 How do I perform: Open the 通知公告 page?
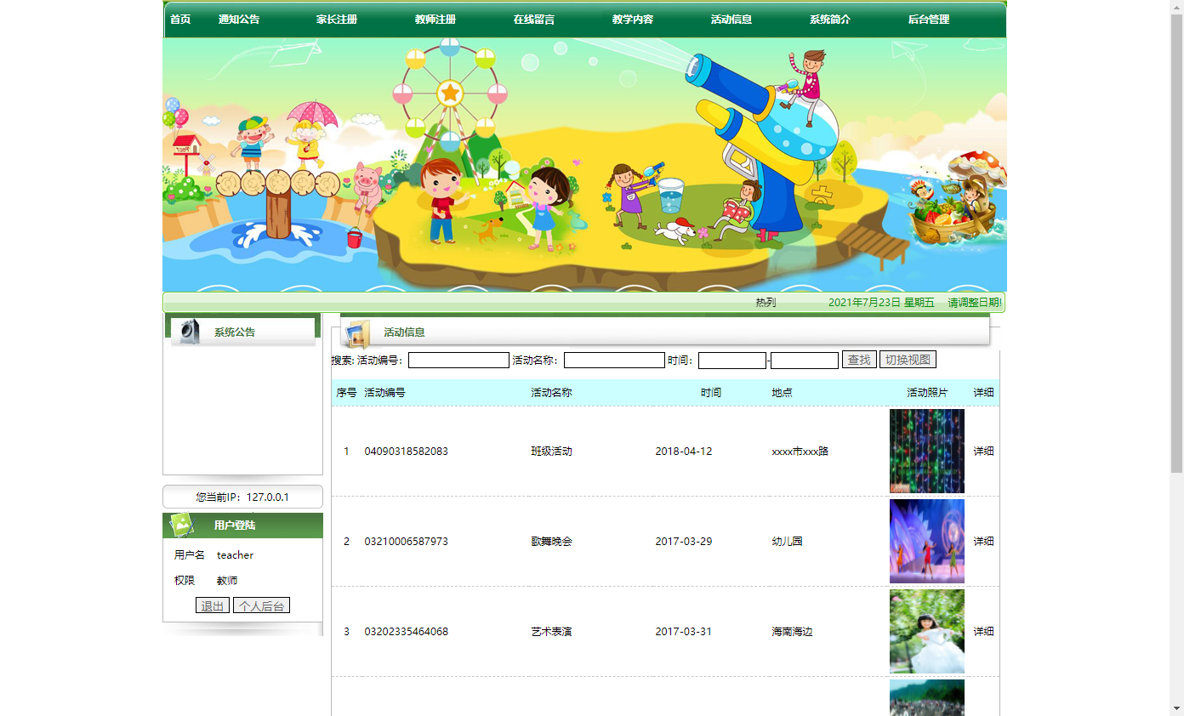pyautogui.click(x=238, y=19)
